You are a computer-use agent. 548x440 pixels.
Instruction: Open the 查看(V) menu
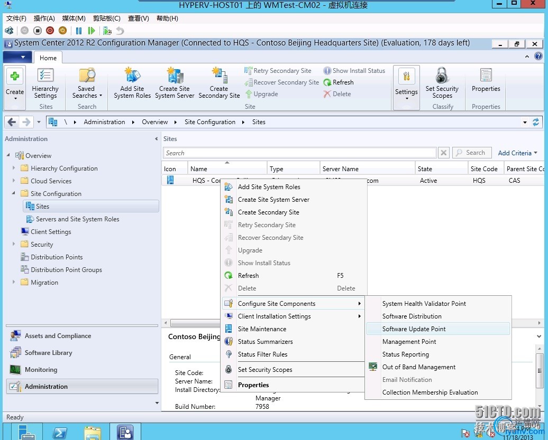click(139, 18)
